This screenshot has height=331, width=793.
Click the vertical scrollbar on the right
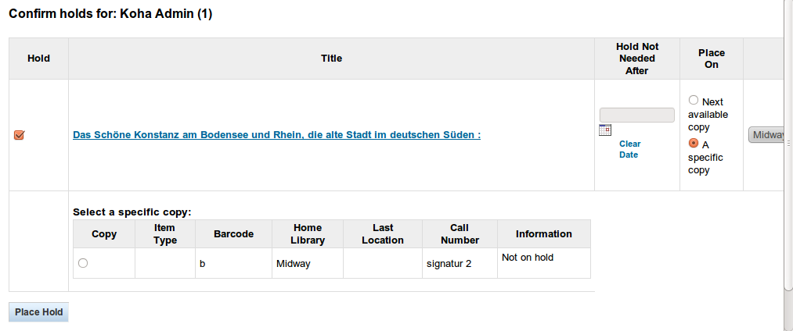[x=788, y=156]
